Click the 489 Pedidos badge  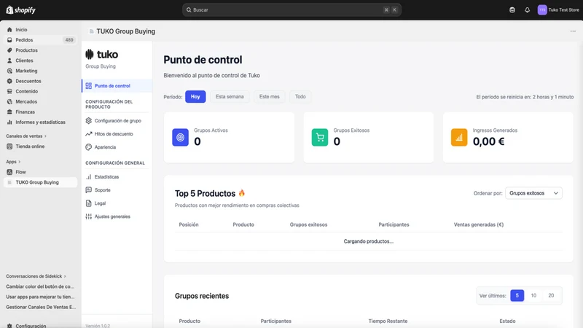coord(69,40)
